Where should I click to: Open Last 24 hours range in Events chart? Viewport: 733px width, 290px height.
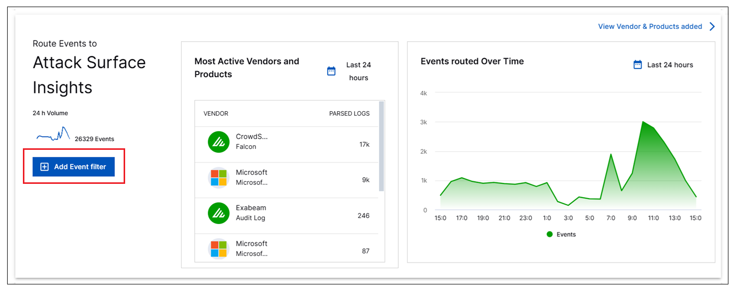point(670,65)
